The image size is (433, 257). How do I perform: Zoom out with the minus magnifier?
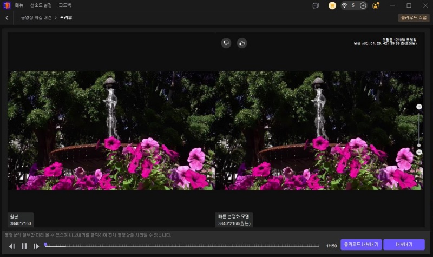click(419, 153)
